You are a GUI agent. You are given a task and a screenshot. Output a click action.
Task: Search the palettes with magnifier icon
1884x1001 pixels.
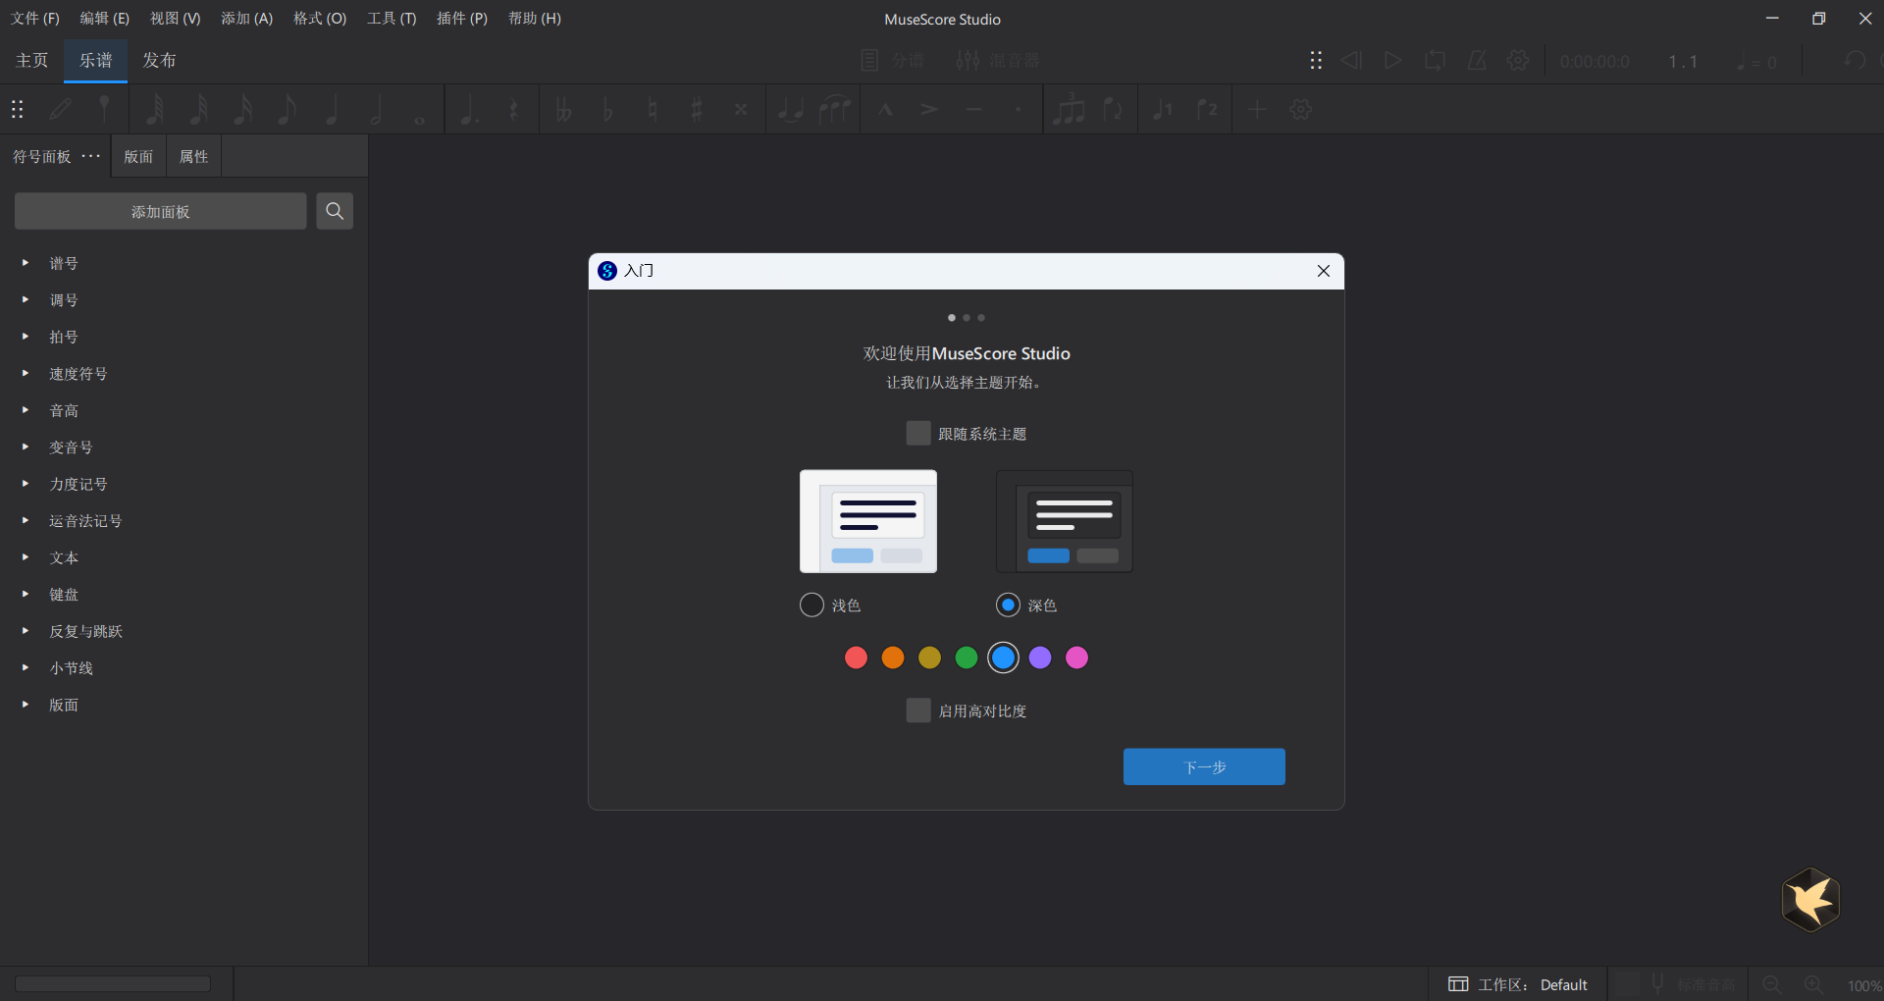click(x=335, y=211)
